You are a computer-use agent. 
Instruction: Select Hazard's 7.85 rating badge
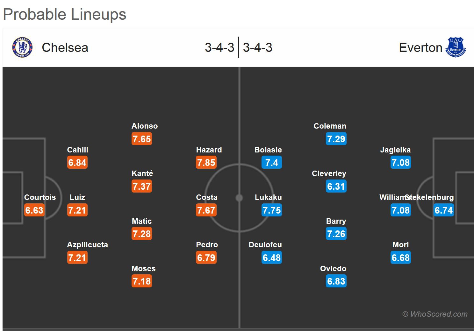point(206,163)
